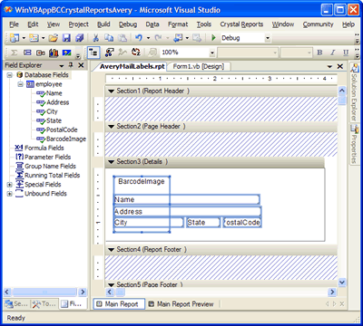Expand the Unbound Fields node
363x326 pixels.
(x=9, y=194)
